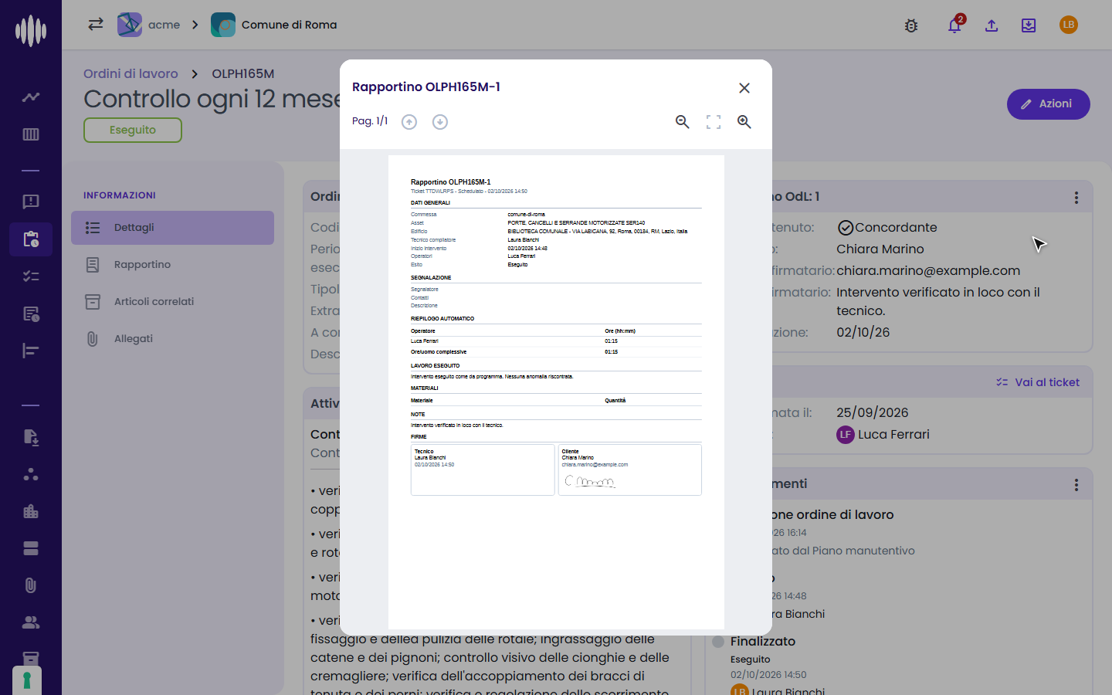
Task: Open work orders clipboard sidebar icon
Action: pyautogui.click(x=31, y=239)
